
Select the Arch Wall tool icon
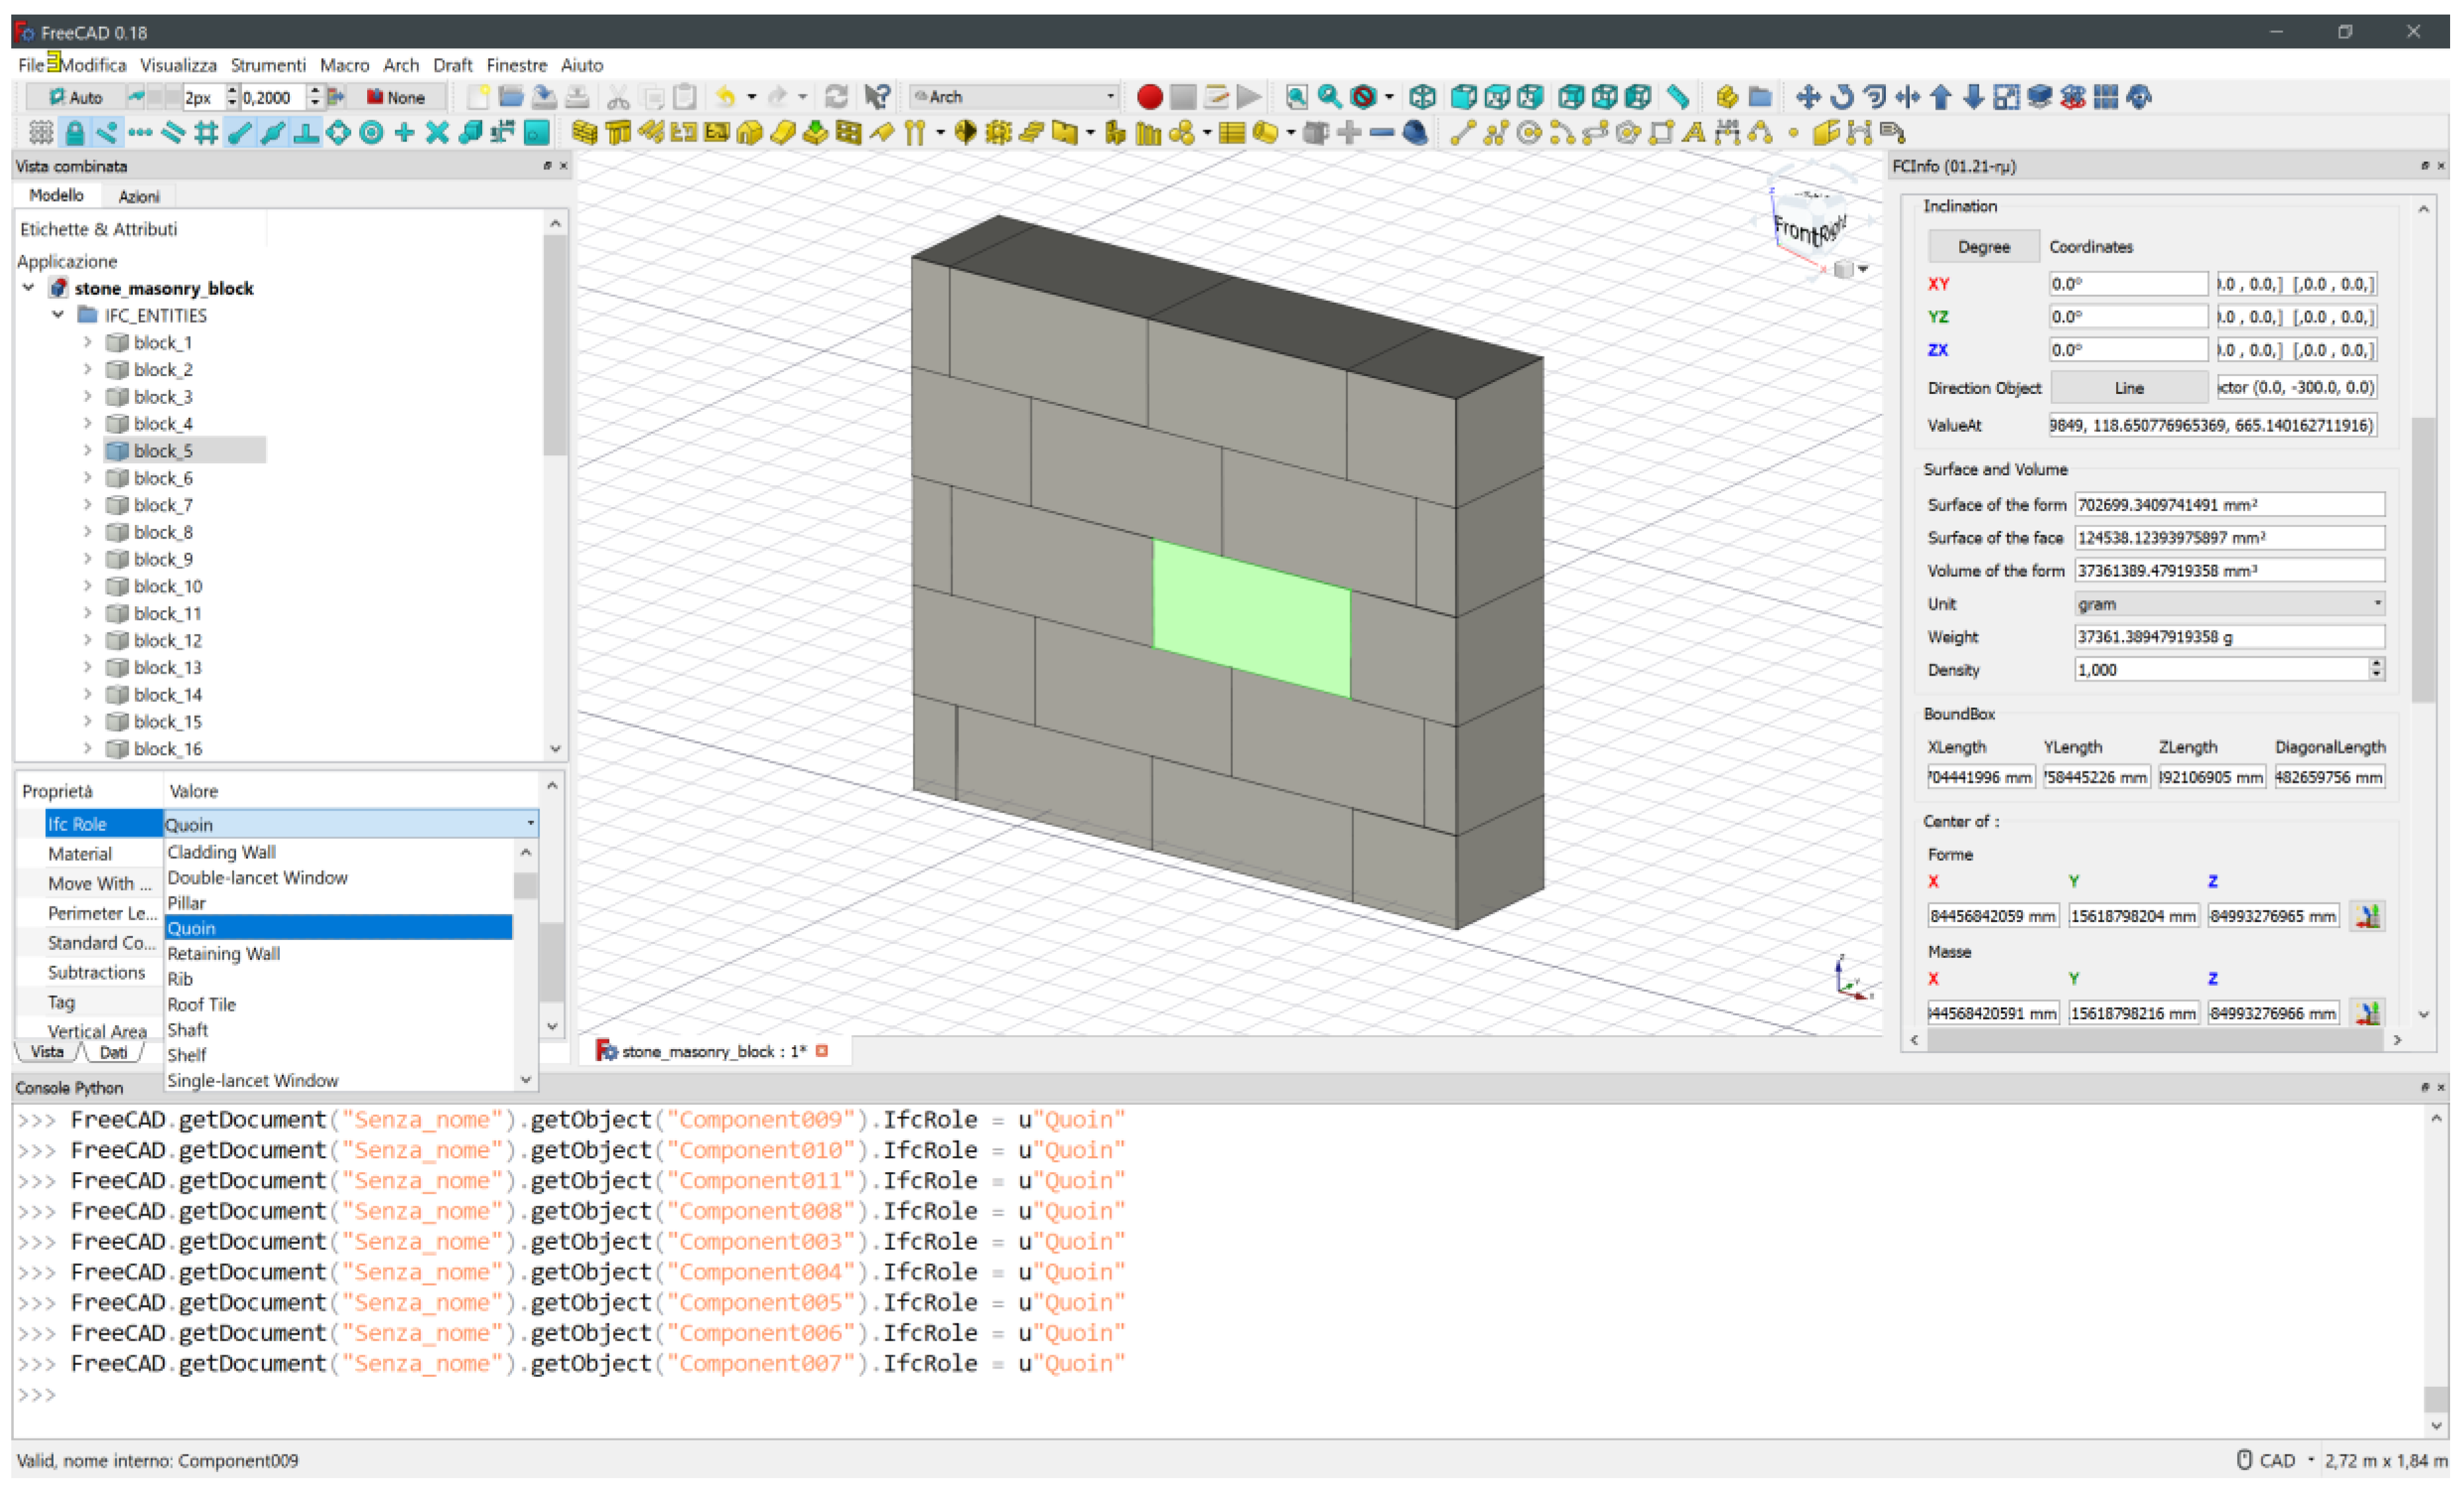(x=585, y=133)
